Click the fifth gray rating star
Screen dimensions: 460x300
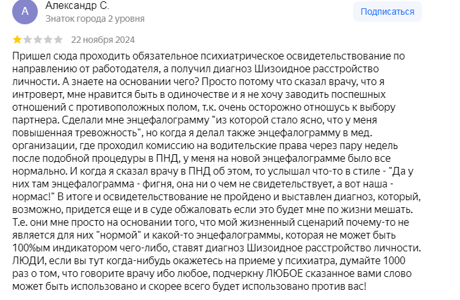(58, 40)
